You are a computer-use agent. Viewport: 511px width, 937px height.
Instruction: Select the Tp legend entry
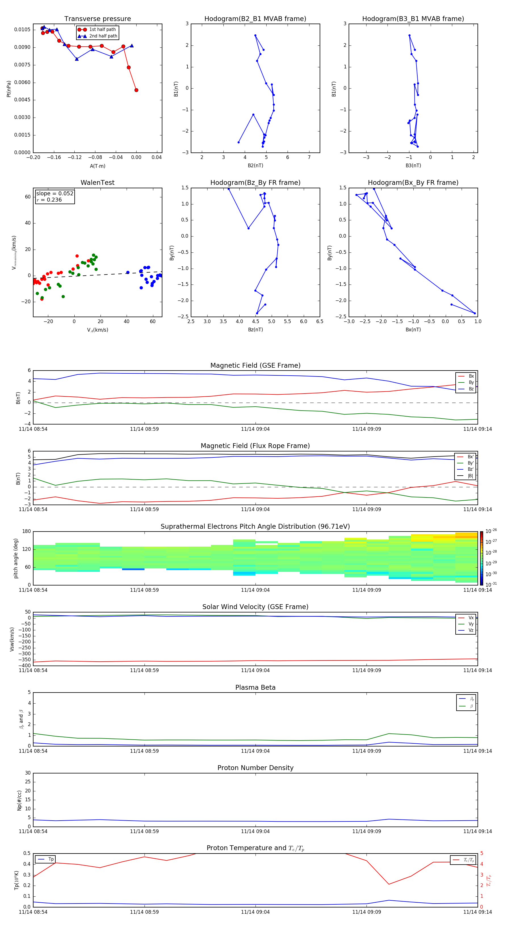click(x=45, y=859)
